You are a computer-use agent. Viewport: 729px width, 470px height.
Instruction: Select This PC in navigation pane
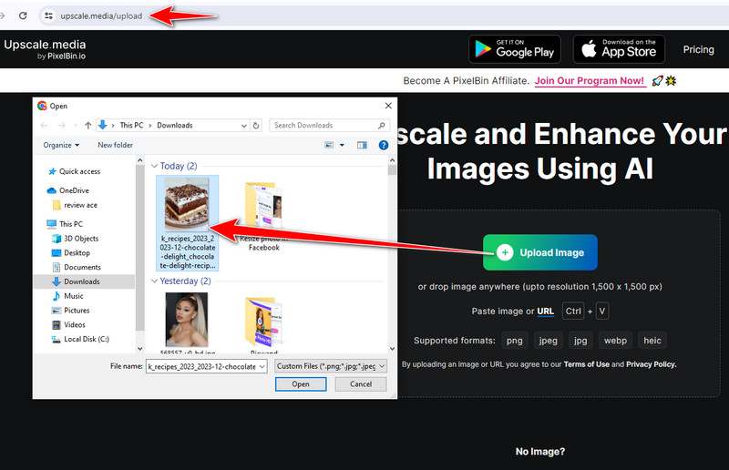click(x=65, y=223)
